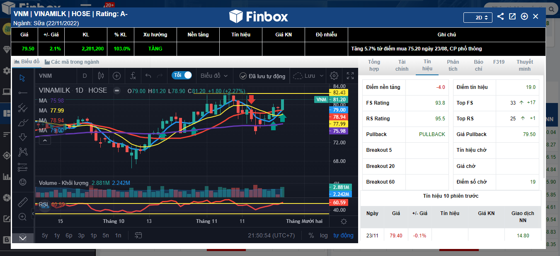The height and width of the screenshot is (256, 560).
Task: Select the XABCD pattern tool
Action: [x=23, y=152]
